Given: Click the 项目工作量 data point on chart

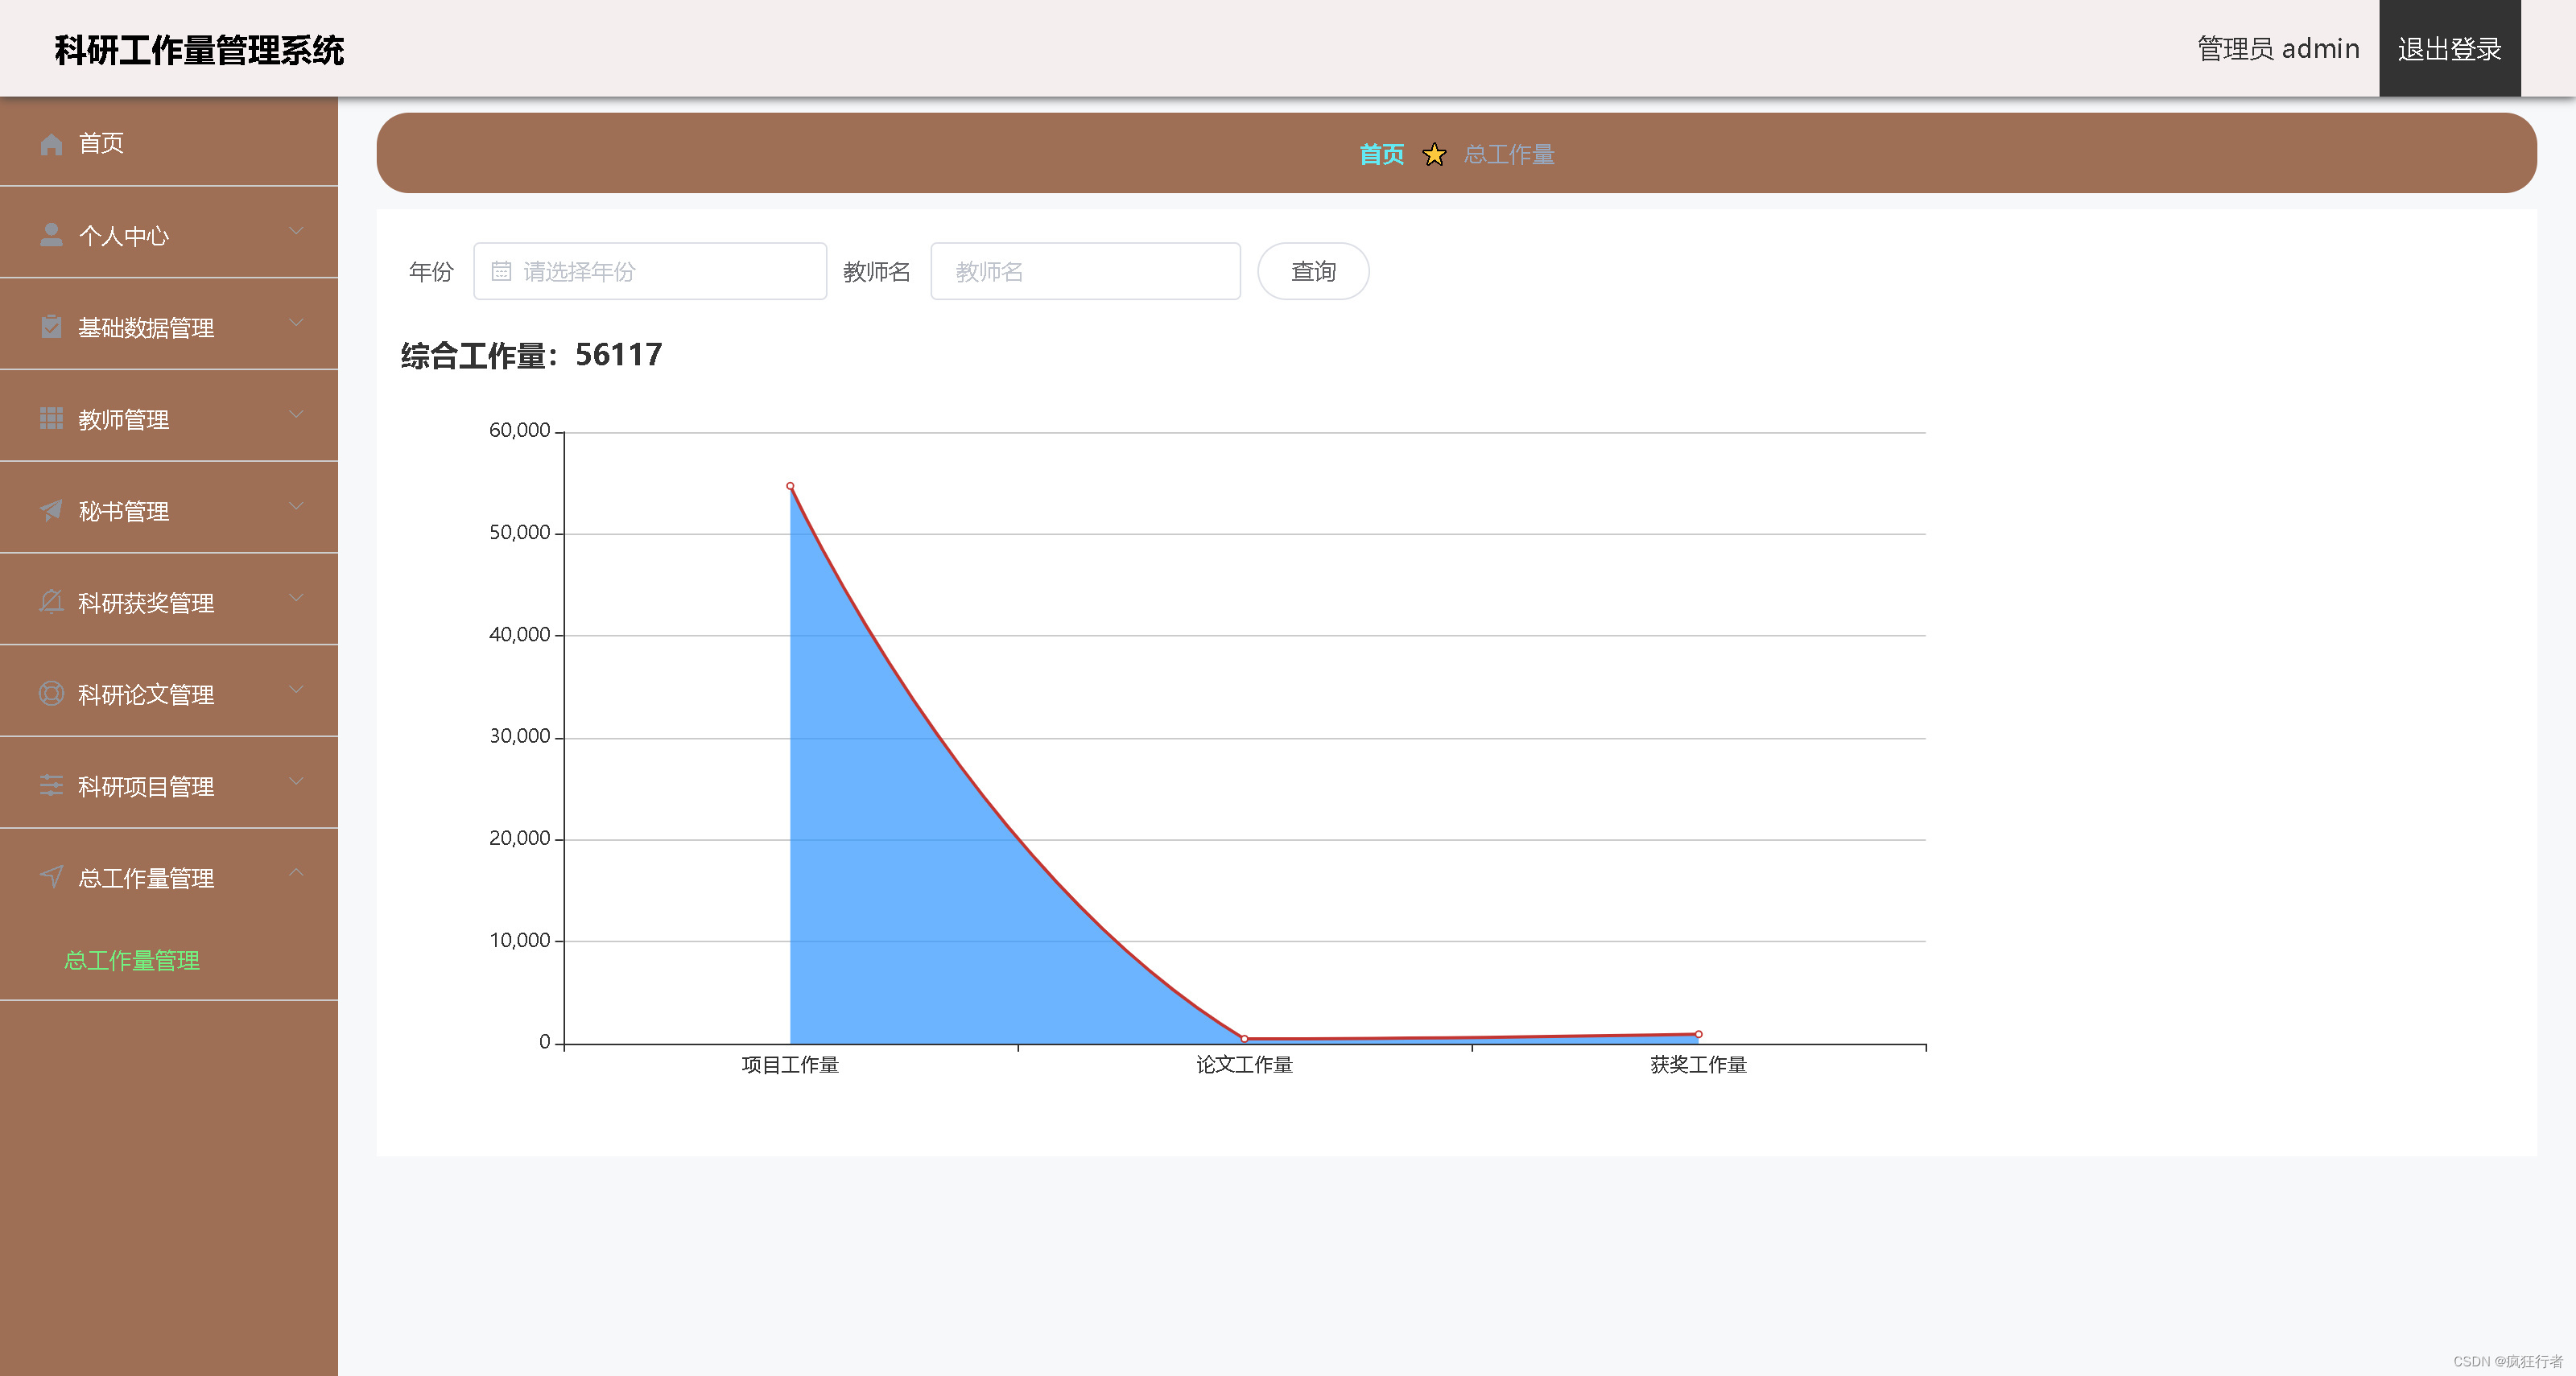Looking at the screenshot, I should [790, 486].
